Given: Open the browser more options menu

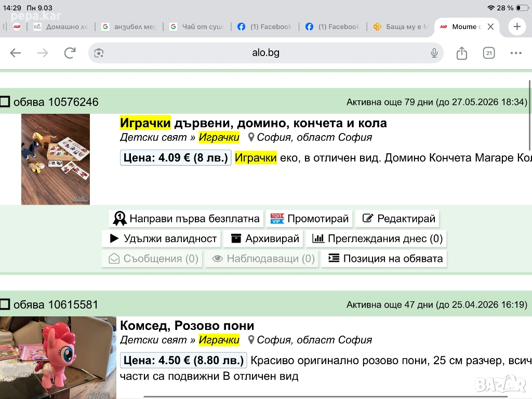Looking at the screenshot, I should coord(516,53).
